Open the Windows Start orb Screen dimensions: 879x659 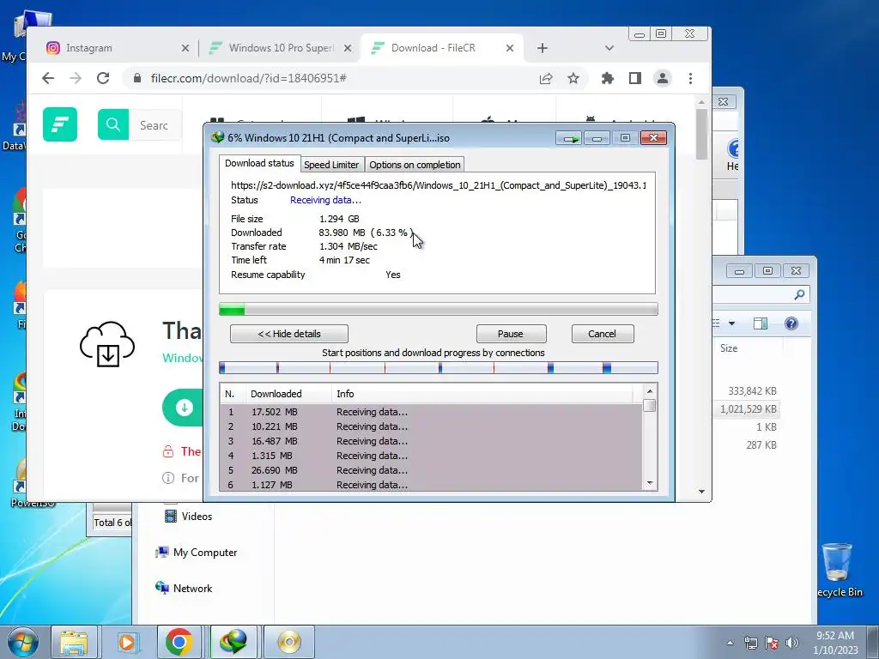pos(22,642)
